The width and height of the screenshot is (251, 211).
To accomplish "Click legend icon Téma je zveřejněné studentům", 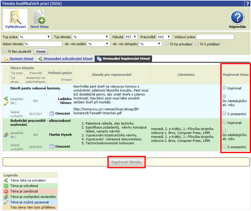I will (6, 197).
